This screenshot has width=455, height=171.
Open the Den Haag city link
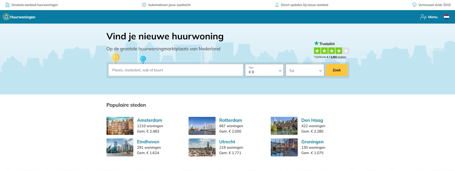pos(312,120)
